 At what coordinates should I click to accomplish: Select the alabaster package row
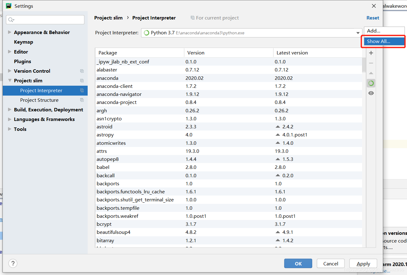pos(229,70)
